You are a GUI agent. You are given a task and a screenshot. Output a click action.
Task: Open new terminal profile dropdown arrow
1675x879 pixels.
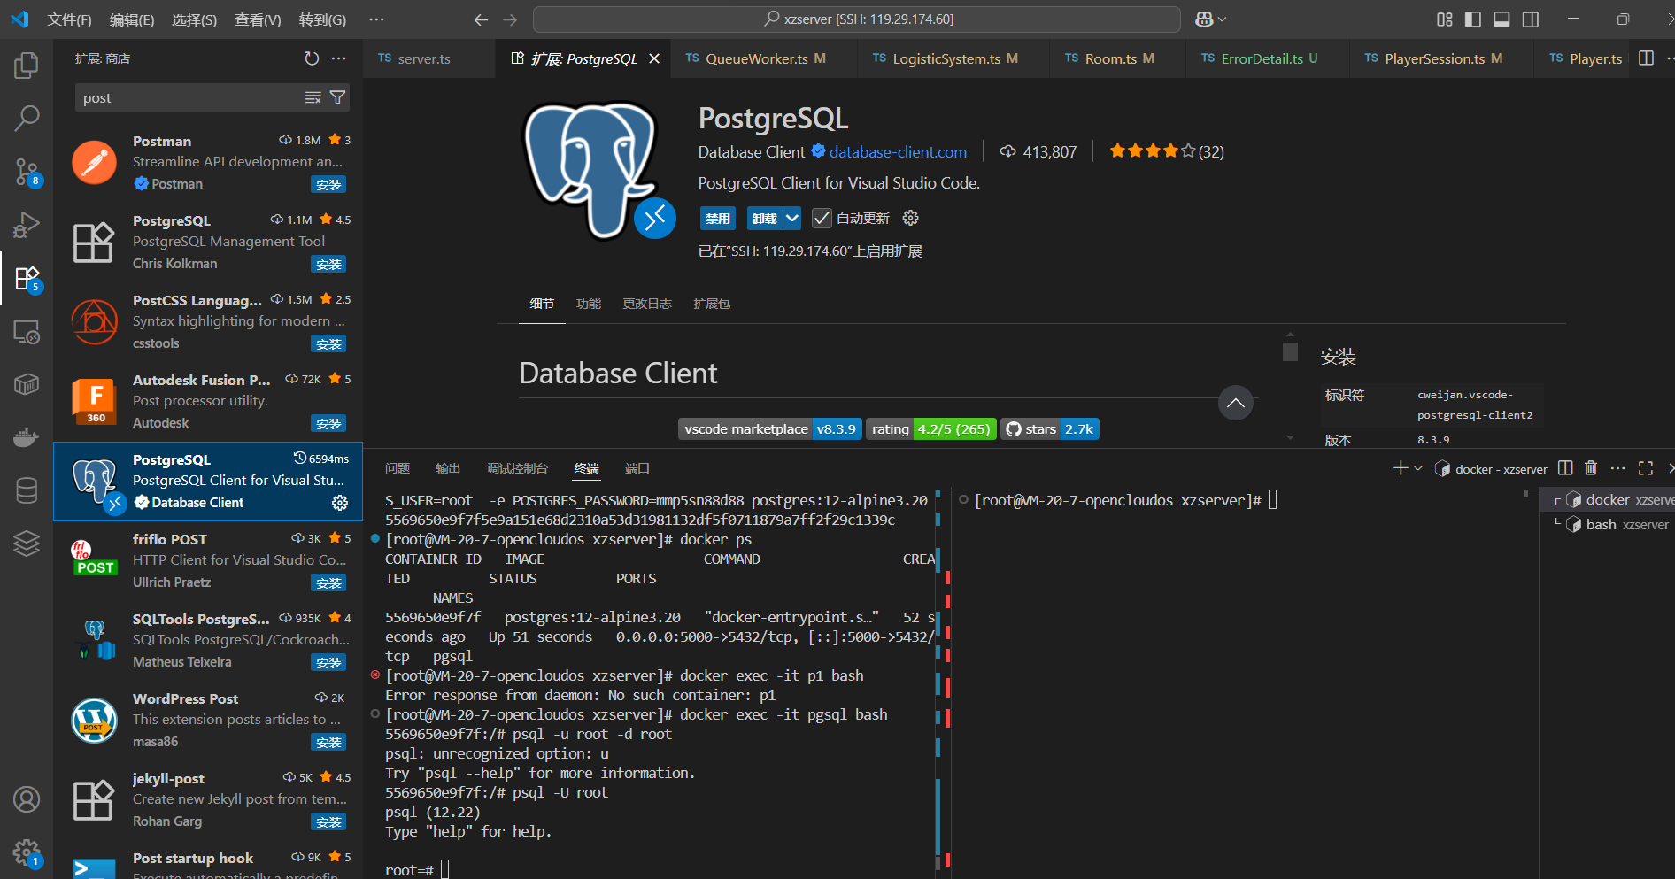tap(1418, 468)
